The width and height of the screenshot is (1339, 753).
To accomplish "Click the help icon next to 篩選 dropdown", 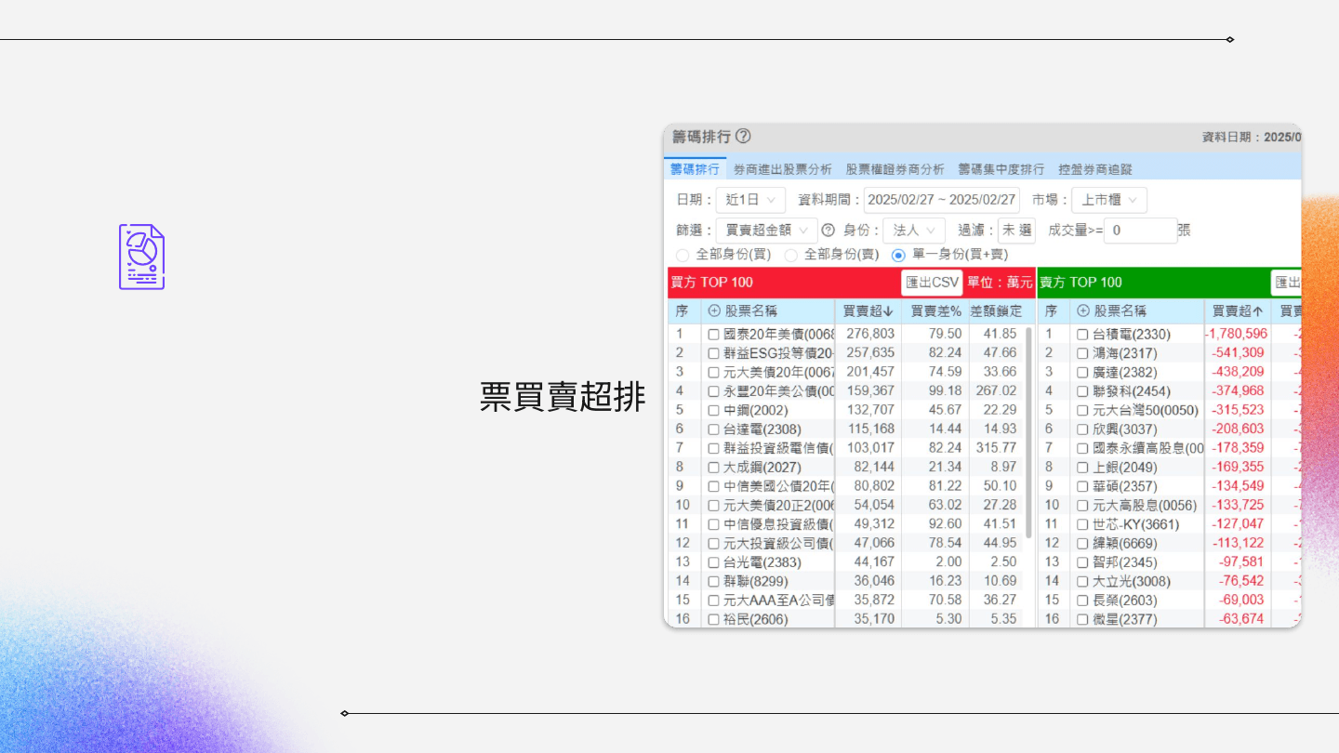I will [x=828, y=231].
